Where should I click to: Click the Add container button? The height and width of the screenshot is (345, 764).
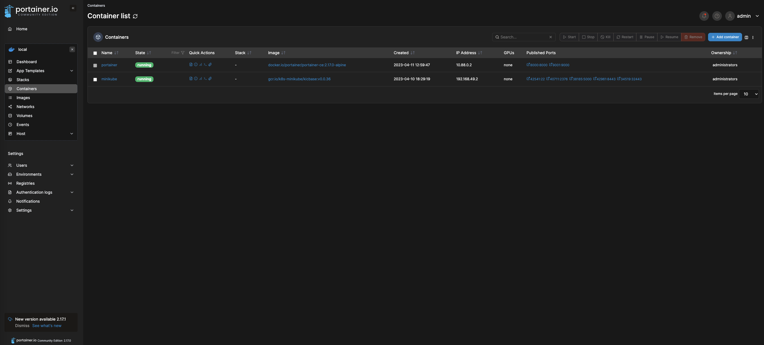pos(725,37)
